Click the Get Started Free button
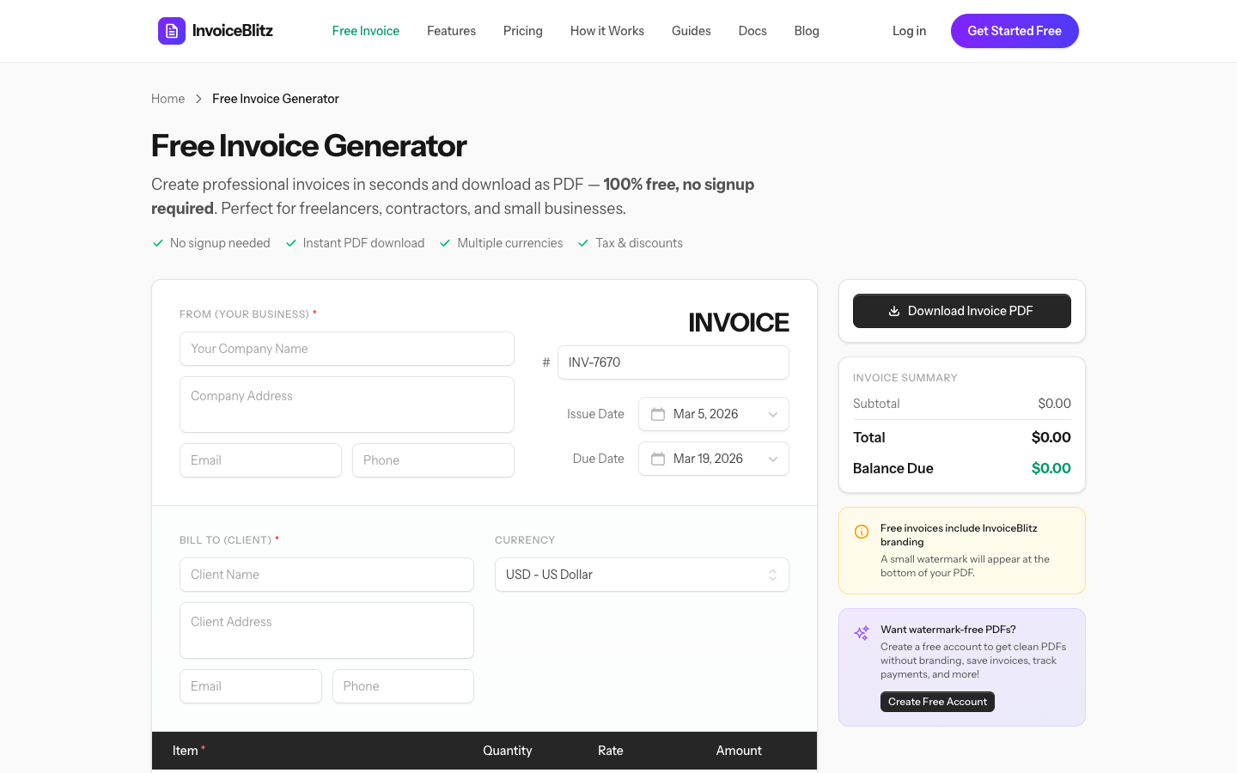The width and height of the screenshot is (1237, 773). tap(1015, 30)
